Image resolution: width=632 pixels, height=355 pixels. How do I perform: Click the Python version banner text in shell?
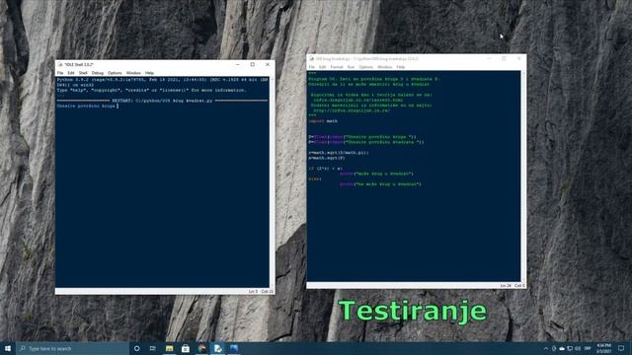162,82
